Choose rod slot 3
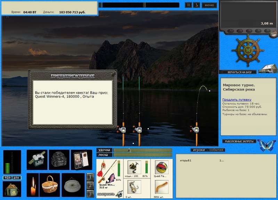 click(90, 194)
